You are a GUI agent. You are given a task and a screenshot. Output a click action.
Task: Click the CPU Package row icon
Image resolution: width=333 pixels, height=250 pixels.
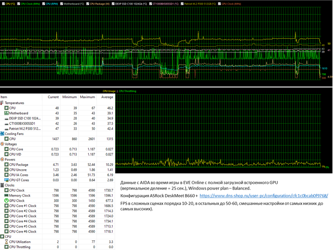(x=7, y=165)
